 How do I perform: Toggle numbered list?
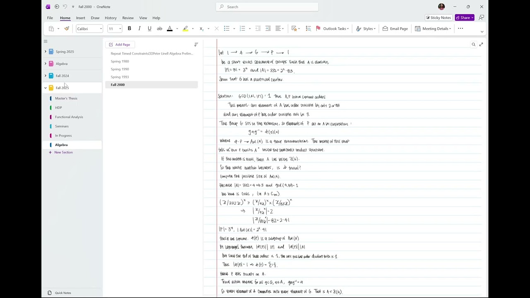(x=242, y=29)
